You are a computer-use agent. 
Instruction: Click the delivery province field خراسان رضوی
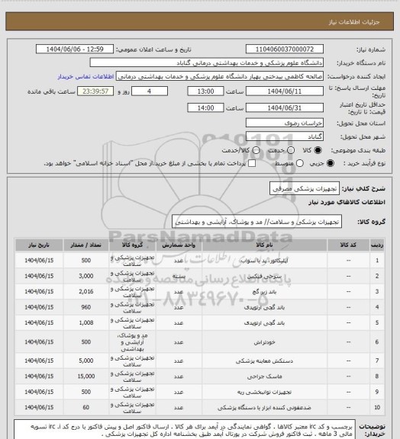pyautogui.click(x=285, y=123)
